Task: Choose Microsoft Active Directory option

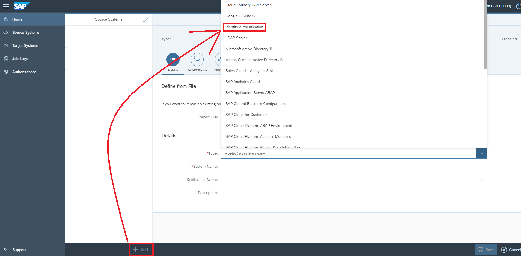Action: (x=352, y=49)
